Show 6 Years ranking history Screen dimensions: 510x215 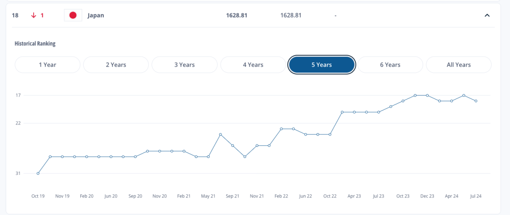click(x=391, y=65)
